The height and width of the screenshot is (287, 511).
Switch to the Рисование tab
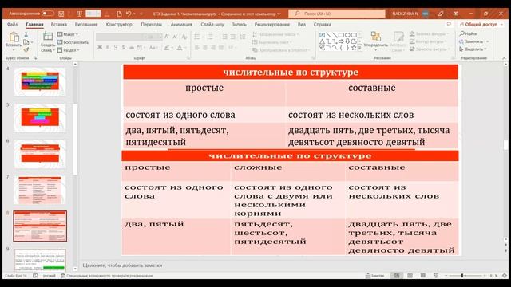point(86,25)
